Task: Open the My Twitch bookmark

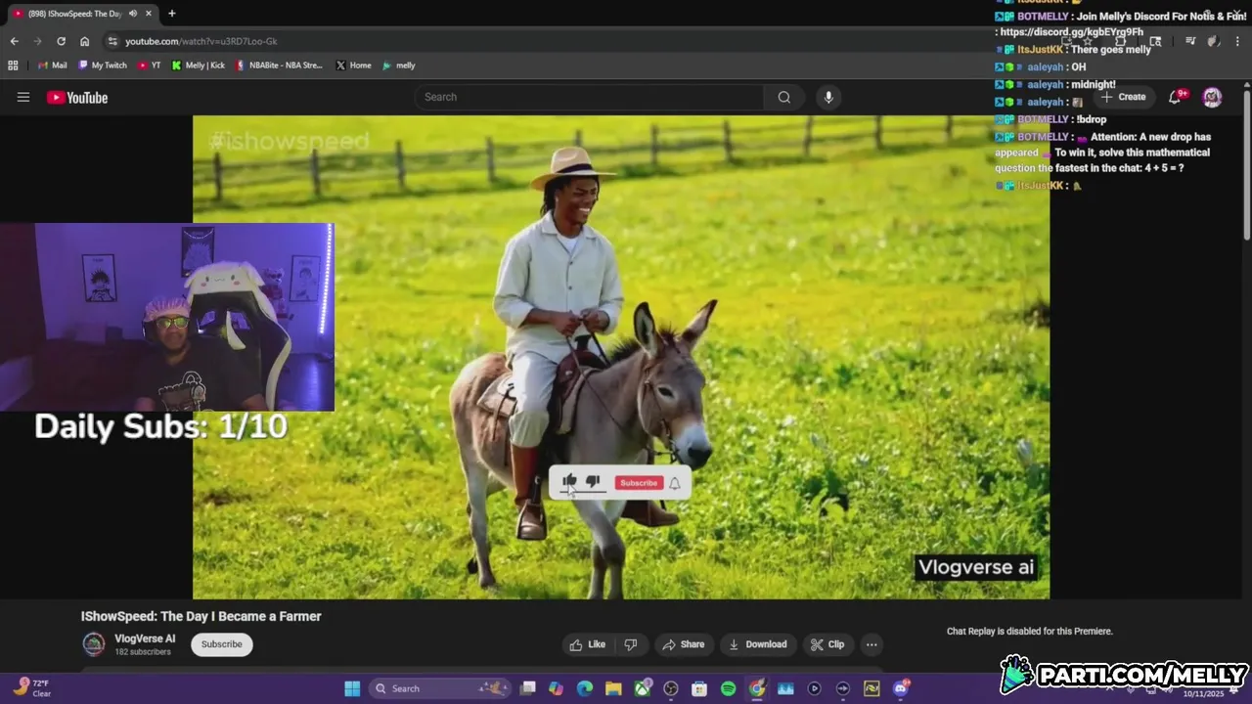Action: (x=102, y=66)
